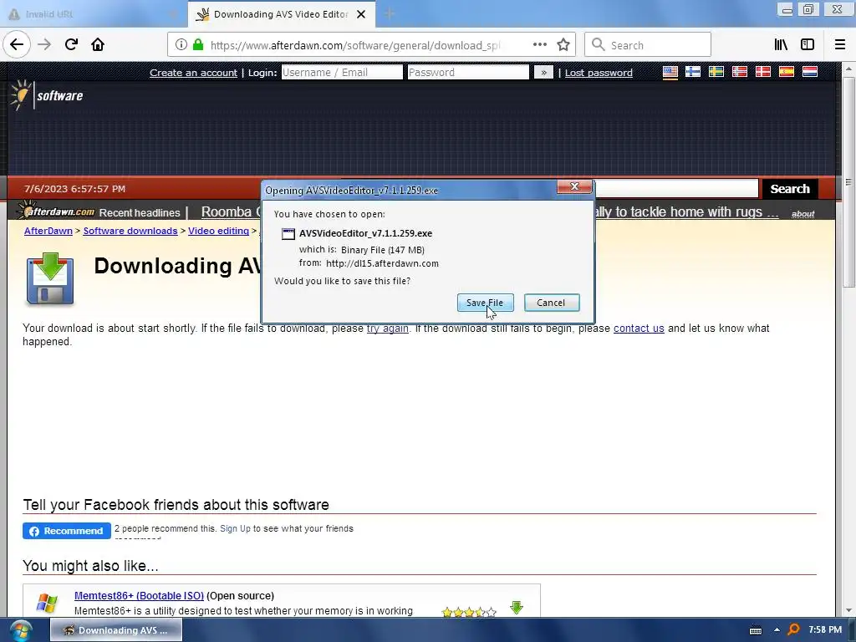
Task: Click the orange magnifier tray icon
Action: [x=794, y=630]
